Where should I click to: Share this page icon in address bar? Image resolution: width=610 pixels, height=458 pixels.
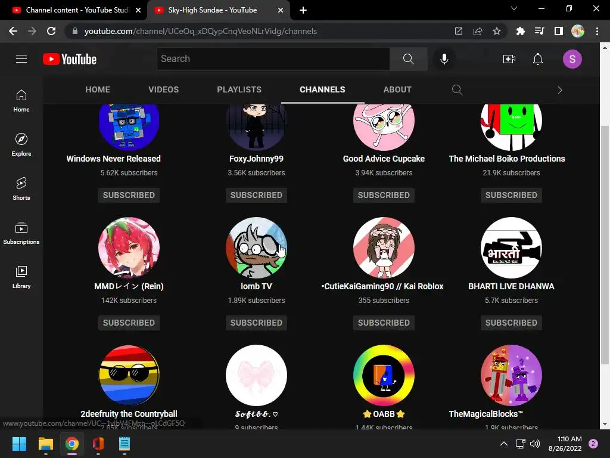point(478,31)
